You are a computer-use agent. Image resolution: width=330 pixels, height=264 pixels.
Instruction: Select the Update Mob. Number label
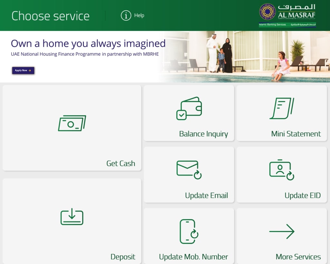193,257
